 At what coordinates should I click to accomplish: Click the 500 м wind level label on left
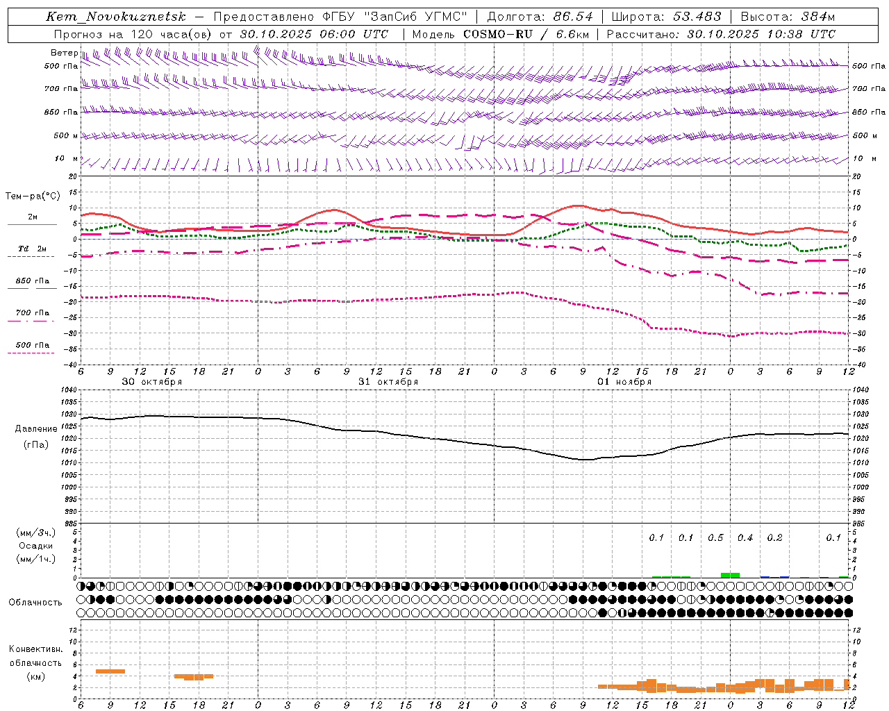point(66,135)
